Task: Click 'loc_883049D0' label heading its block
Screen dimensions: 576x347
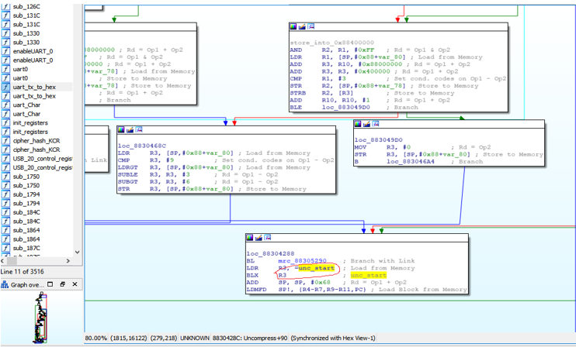Action: (378, 140)
